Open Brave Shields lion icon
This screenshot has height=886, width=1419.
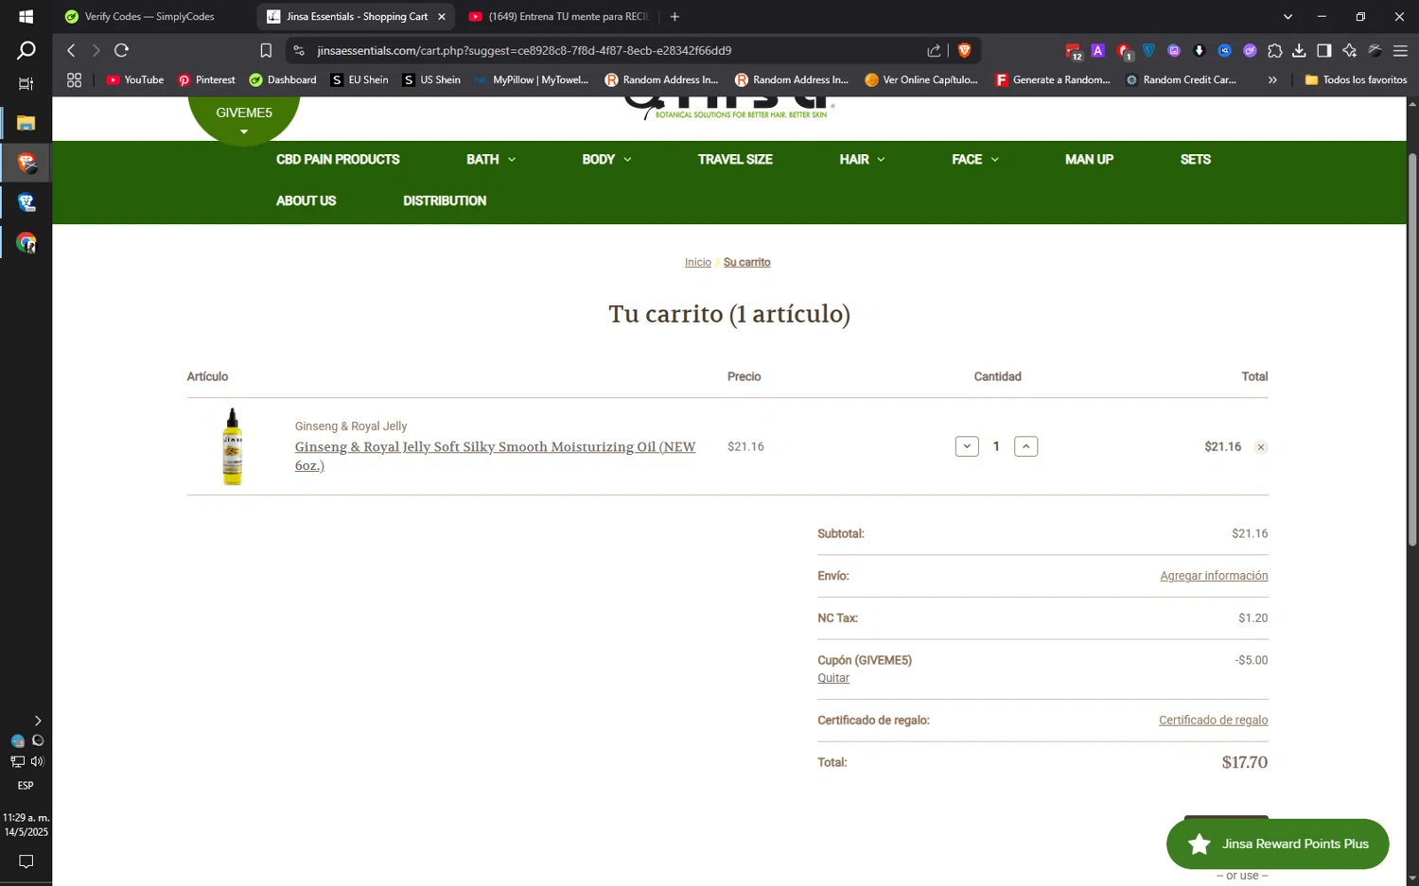964,50
